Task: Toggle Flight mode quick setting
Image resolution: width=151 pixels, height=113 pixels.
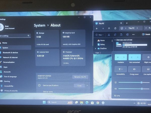Action: pos(147,57)
